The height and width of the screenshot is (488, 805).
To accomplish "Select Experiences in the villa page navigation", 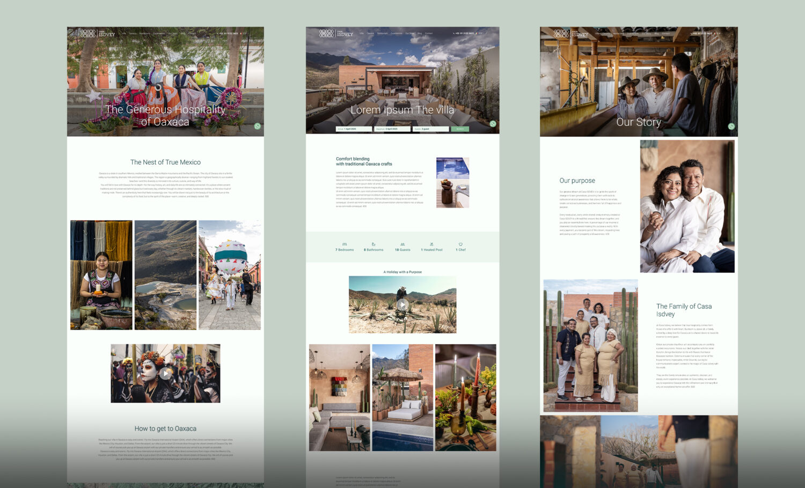I will click(397, 33).
